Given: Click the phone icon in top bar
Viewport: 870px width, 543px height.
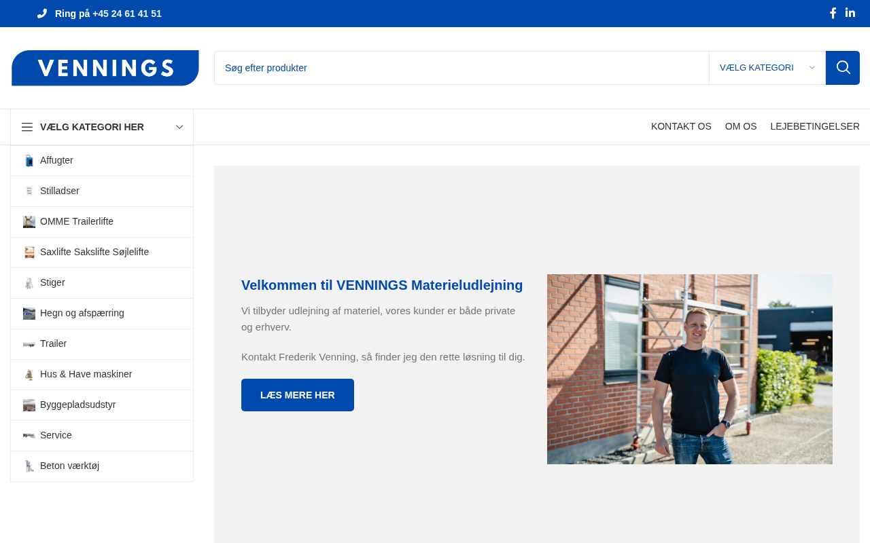Looking at the screenshot, I should tap(42, 14).
